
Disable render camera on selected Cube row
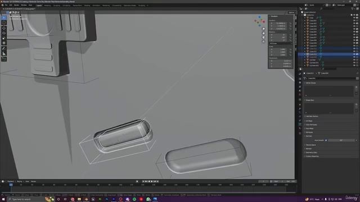(357, 54)
